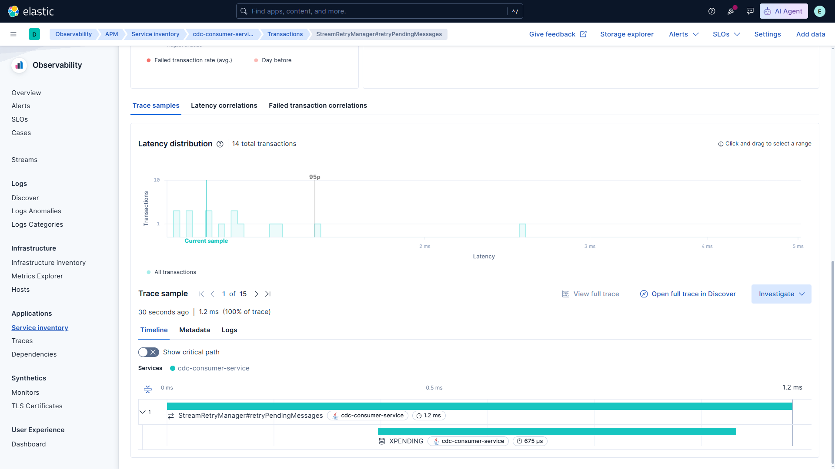Image resolution: width=835 pixels, height=469 pixels.
Task: Open the newsfeed celebration icon
Action: [x=731, y=11]
